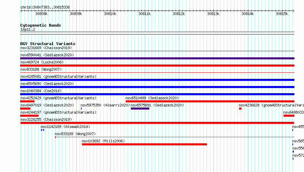Viewport: 304px width, 172px height.
Task: Select the nsv833189 thin red line
Action: click(x=175, y=137)
